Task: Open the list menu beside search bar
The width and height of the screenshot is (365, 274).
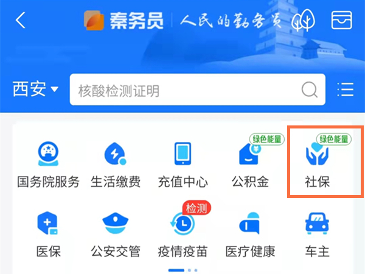Action: tap(346, 90)
